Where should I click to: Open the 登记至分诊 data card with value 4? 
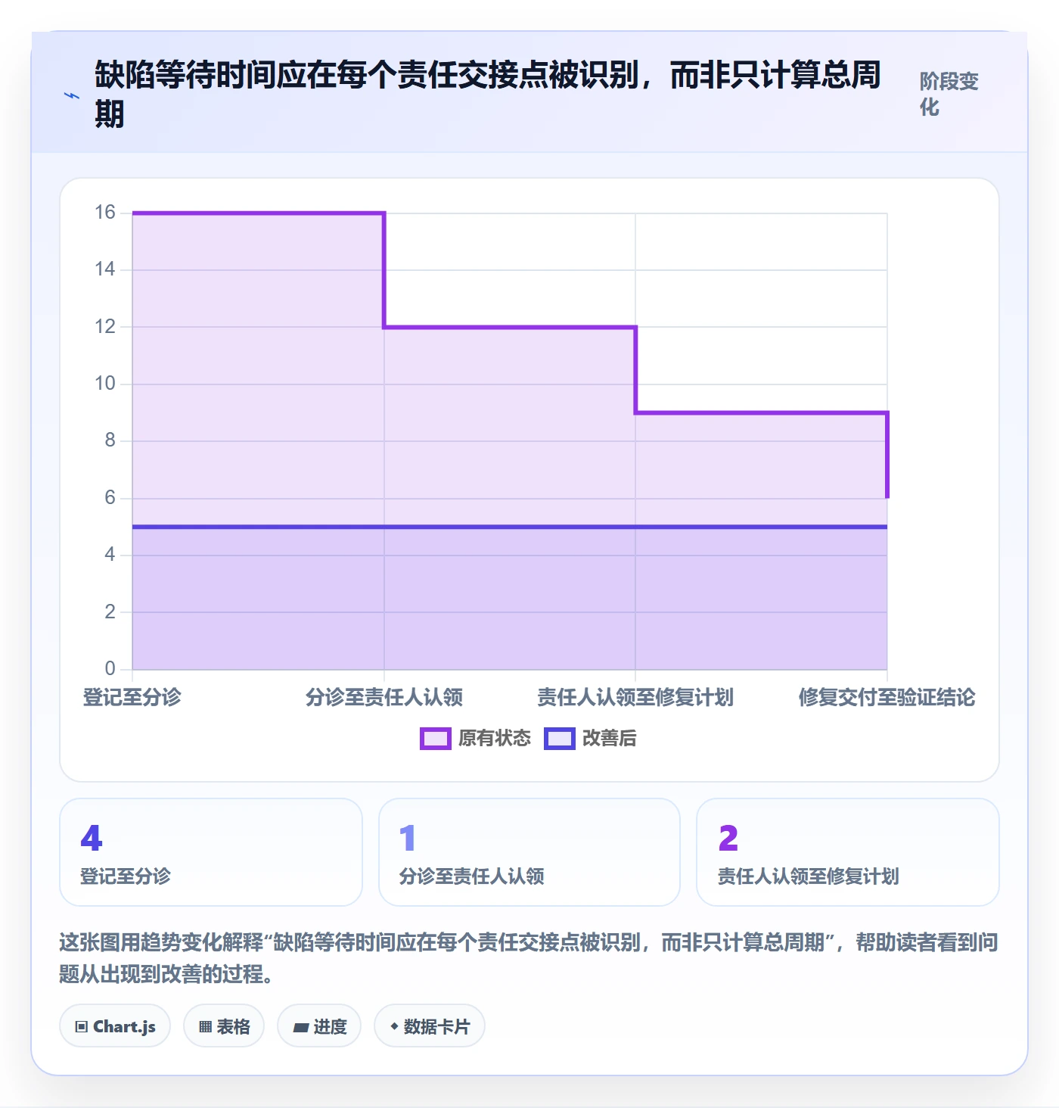point(211,852)
